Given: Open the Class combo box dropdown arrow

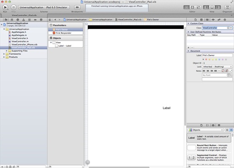Looking at the screenshot, I should (231, 28).
